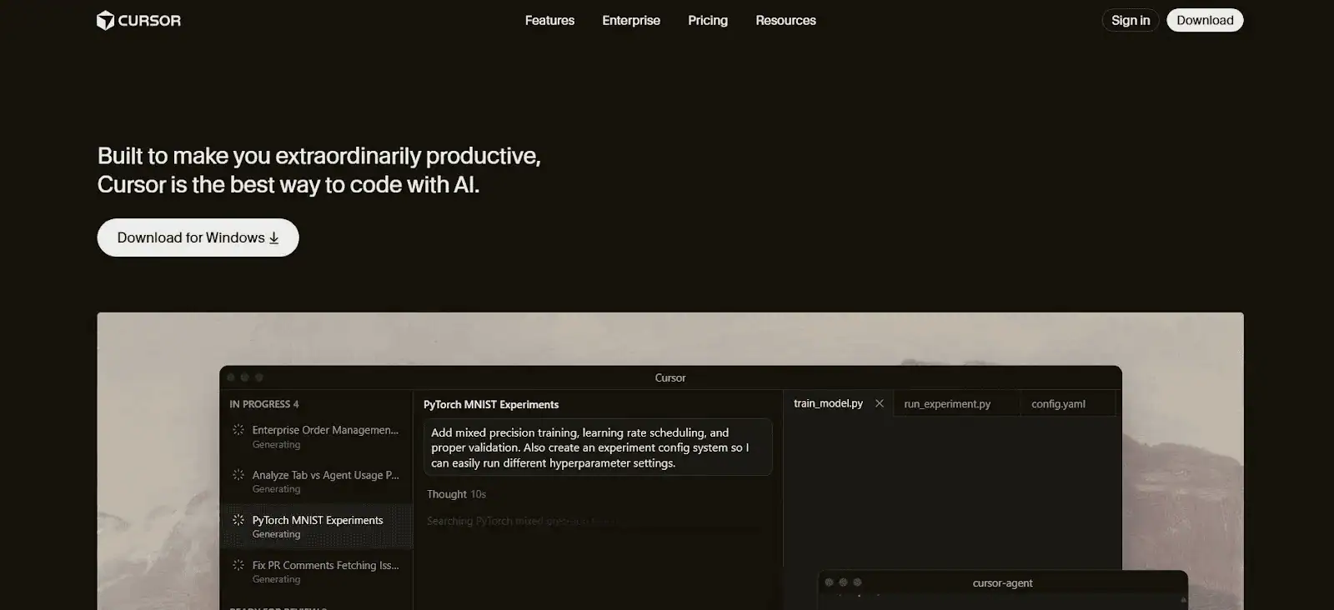Click Download for Windows button

tap(198, 237)
